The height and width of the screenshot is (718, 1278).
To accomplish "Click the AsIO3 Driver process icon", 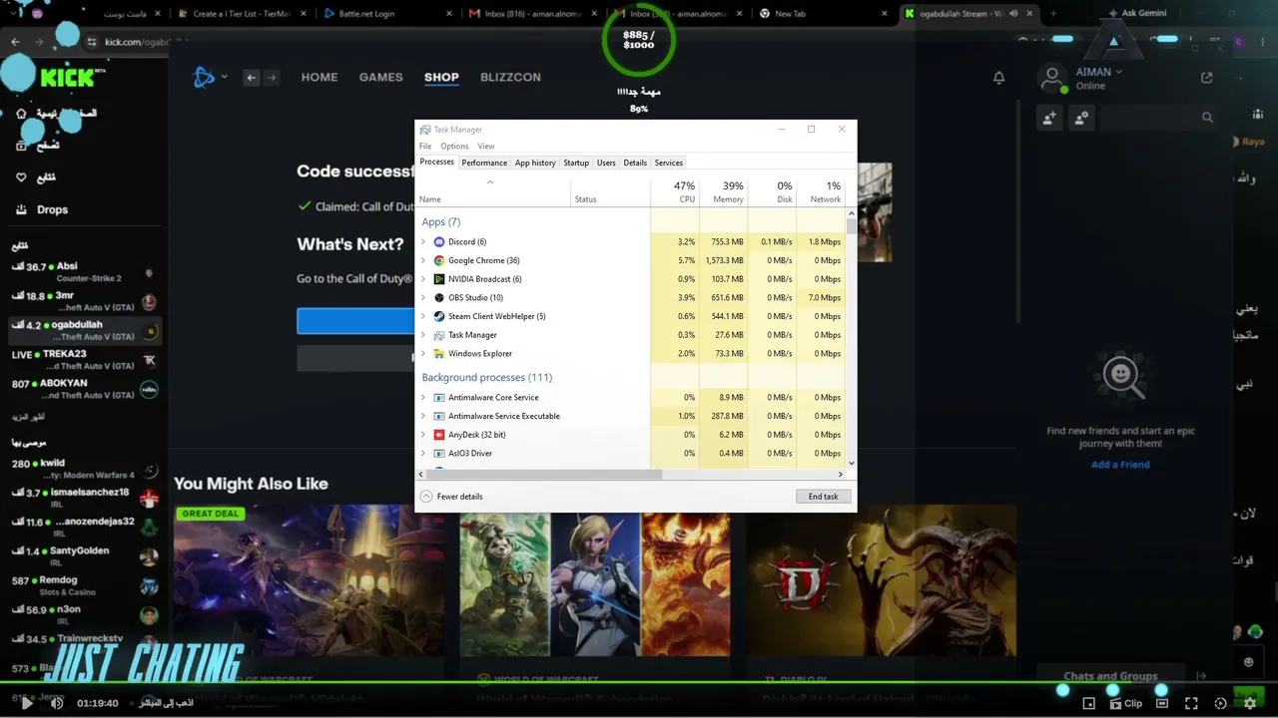I will [x=439, y=454].
